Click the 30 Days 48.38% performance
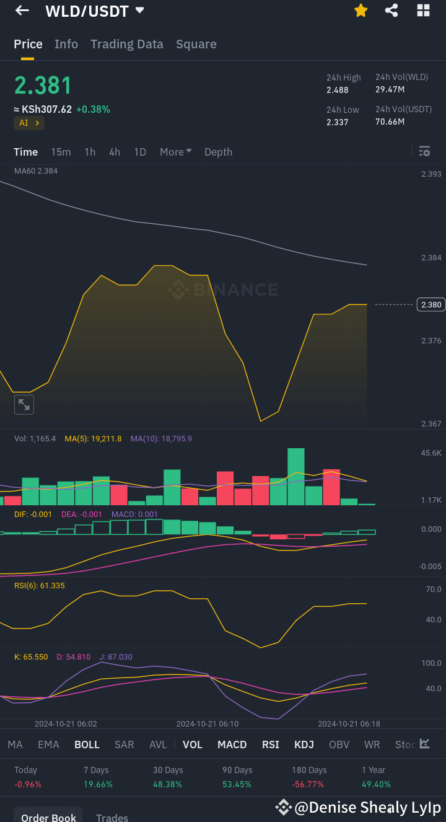446x822 pixels. pos(168,777)
